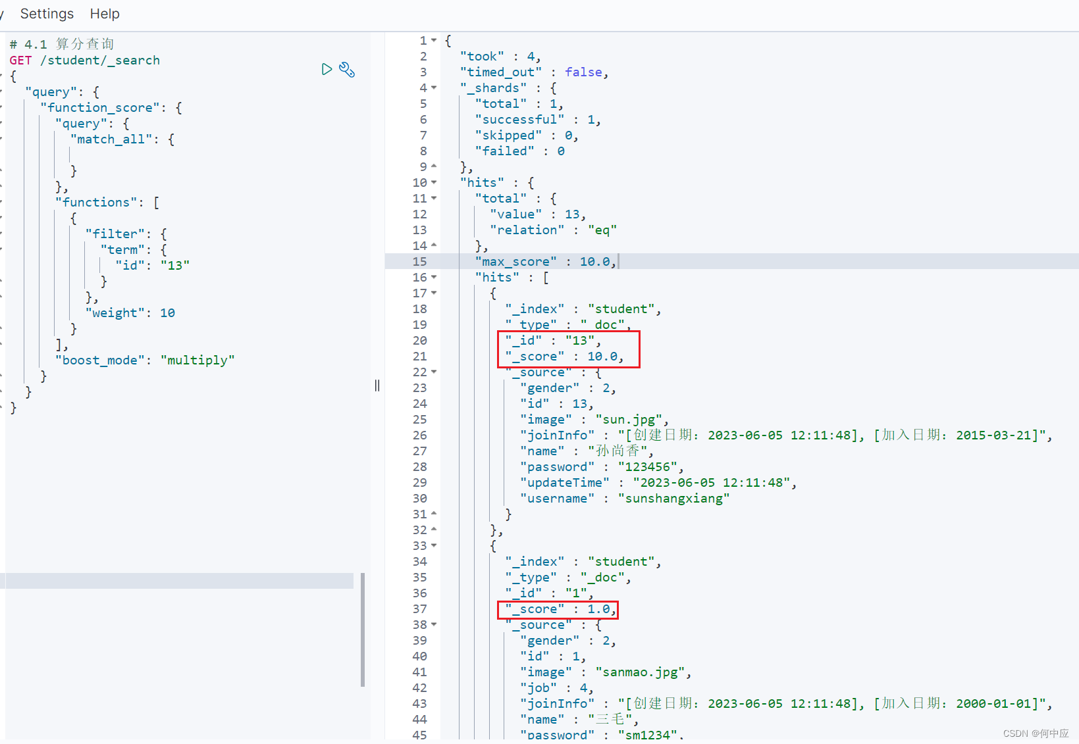
Task: Click the "timed_out" : false line
Action: (x=534, y=72)
